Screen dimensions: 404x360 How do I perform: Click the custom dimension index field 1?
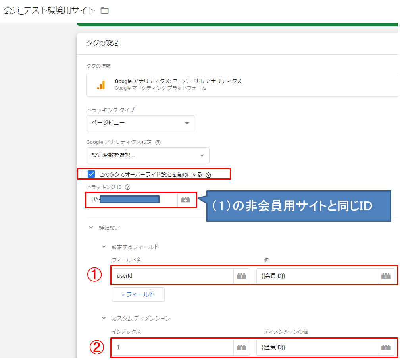pos(173,348)
